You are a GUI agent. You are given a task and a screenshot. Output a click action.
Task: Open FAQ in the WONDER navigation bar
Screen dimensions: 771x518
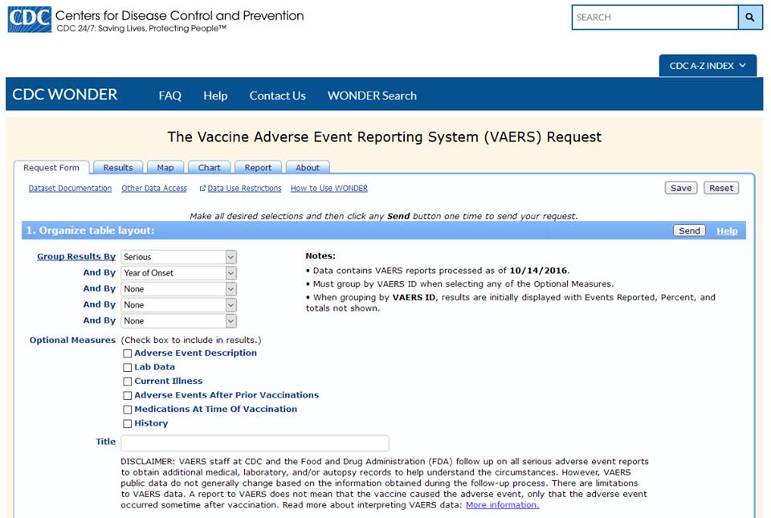[x=170, y=96]
